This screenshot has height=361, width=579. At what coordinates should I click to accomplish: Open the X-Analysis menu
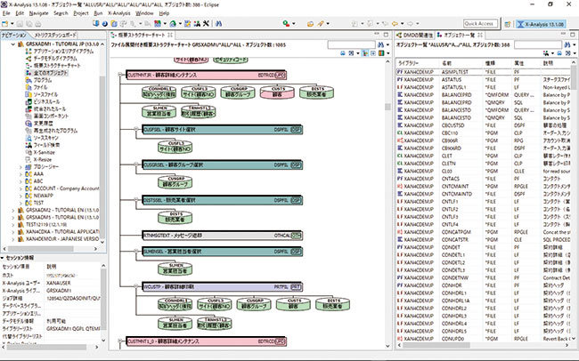coord(118,14)
